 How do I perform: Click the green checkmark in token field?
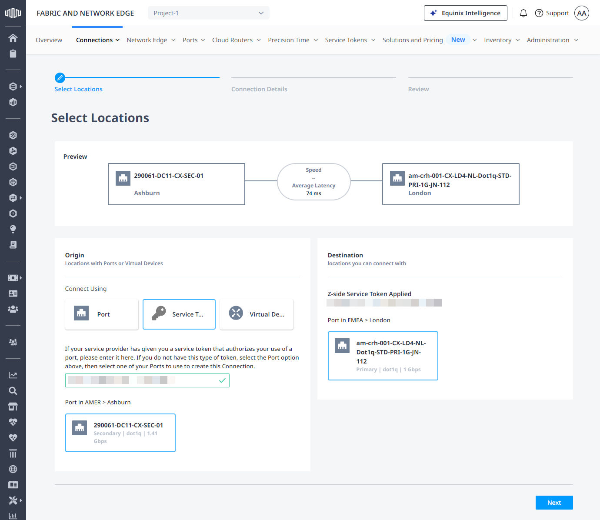pyautogui.click(x=222, y=380)
